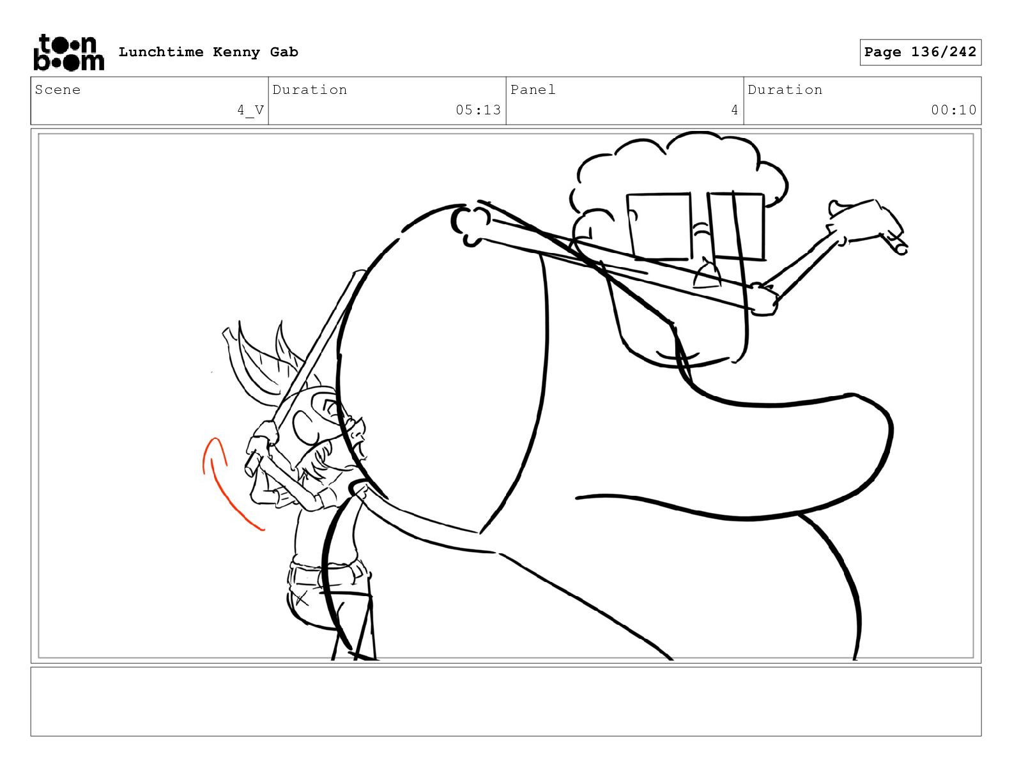The width and height of the screenshot is (1012, 782).
Task: Click the panel duration value '00:10'
Action: point(954,110)
